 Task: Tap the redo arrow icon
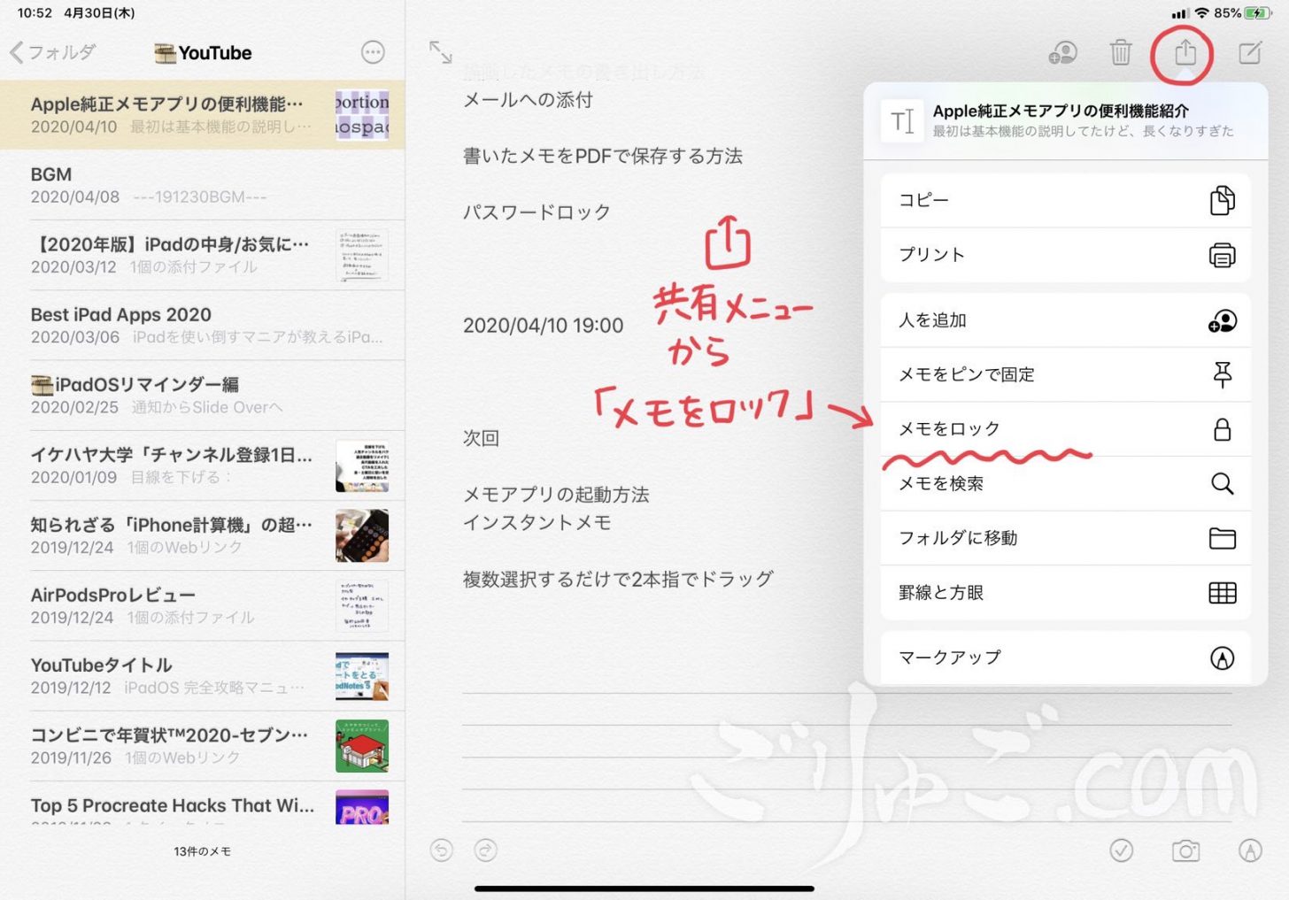[485, 850]
